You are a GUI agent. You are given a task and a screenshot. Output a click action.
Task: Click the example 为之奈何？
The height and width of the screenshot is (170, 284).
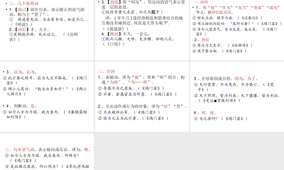pyautogui.click(x=206, y=119)
